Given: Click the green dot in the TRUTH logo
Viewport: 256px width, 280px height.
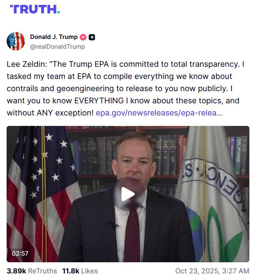Looking at the screenshot, I should pyautogui.click(x=58, y=12).
